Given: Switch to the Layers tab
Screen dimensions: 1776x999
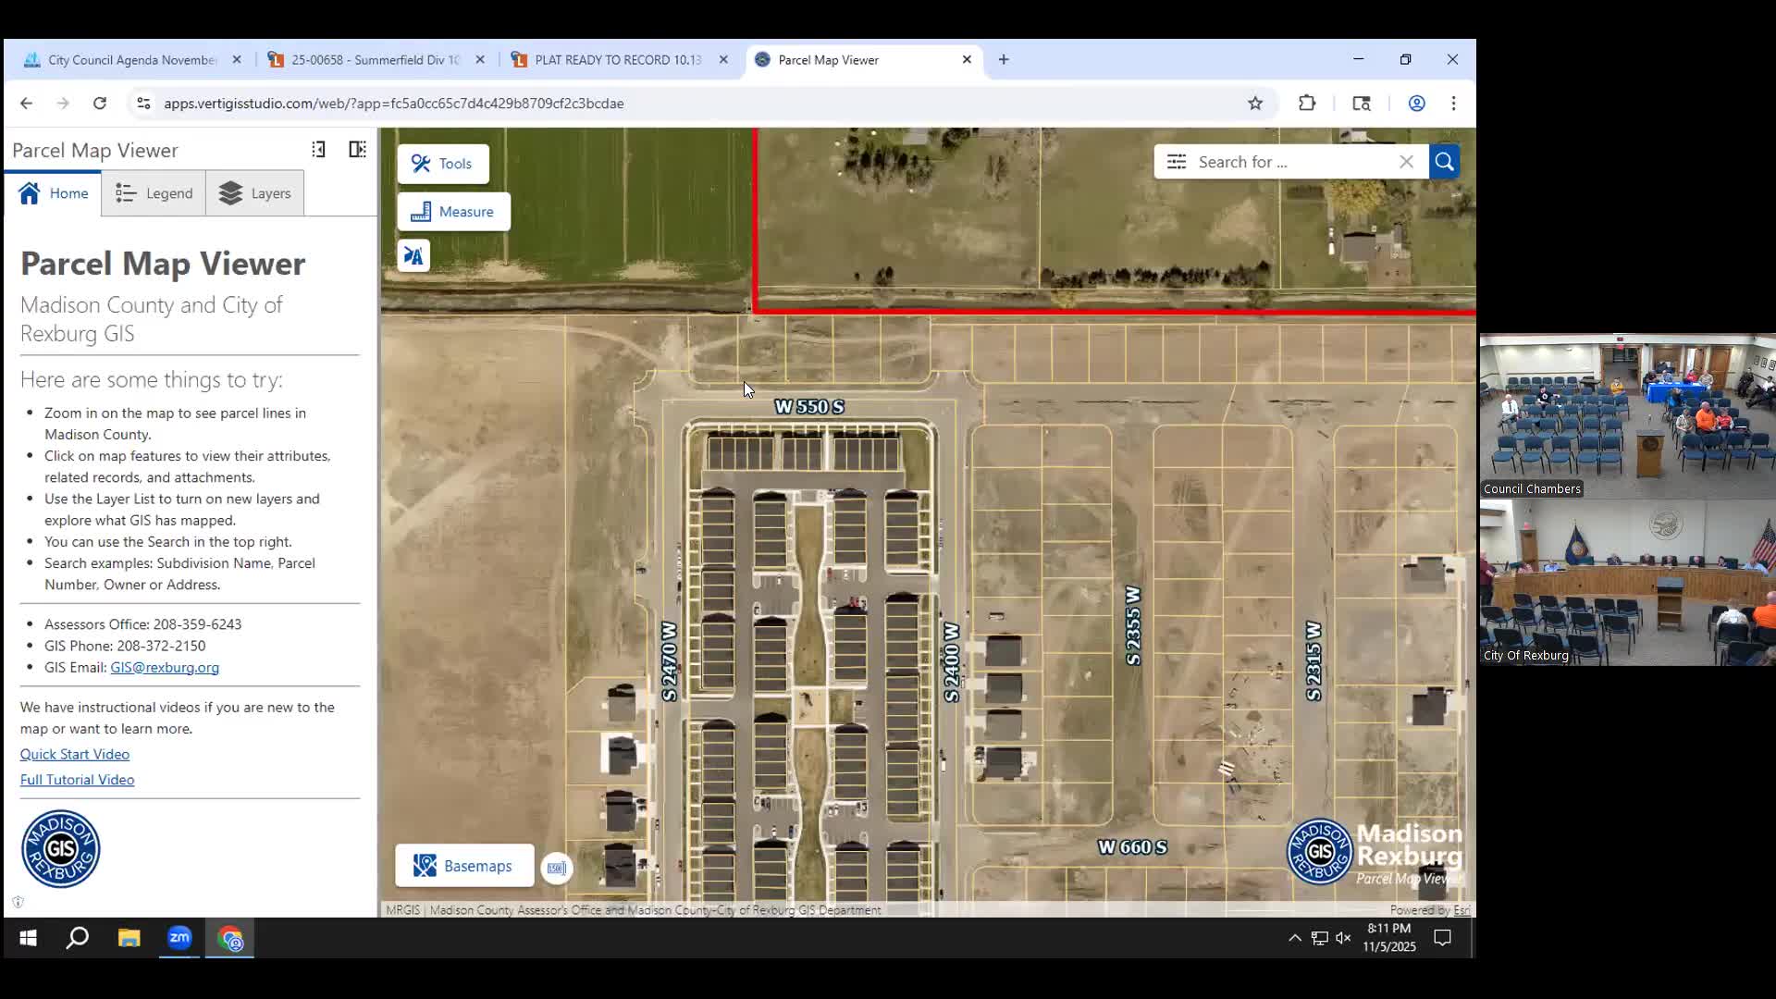Looking at the screenshot, I should coord(253,193).
